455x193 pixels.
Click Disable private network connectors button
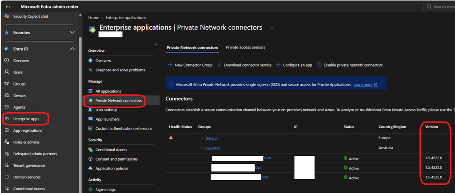coord(350,65)
